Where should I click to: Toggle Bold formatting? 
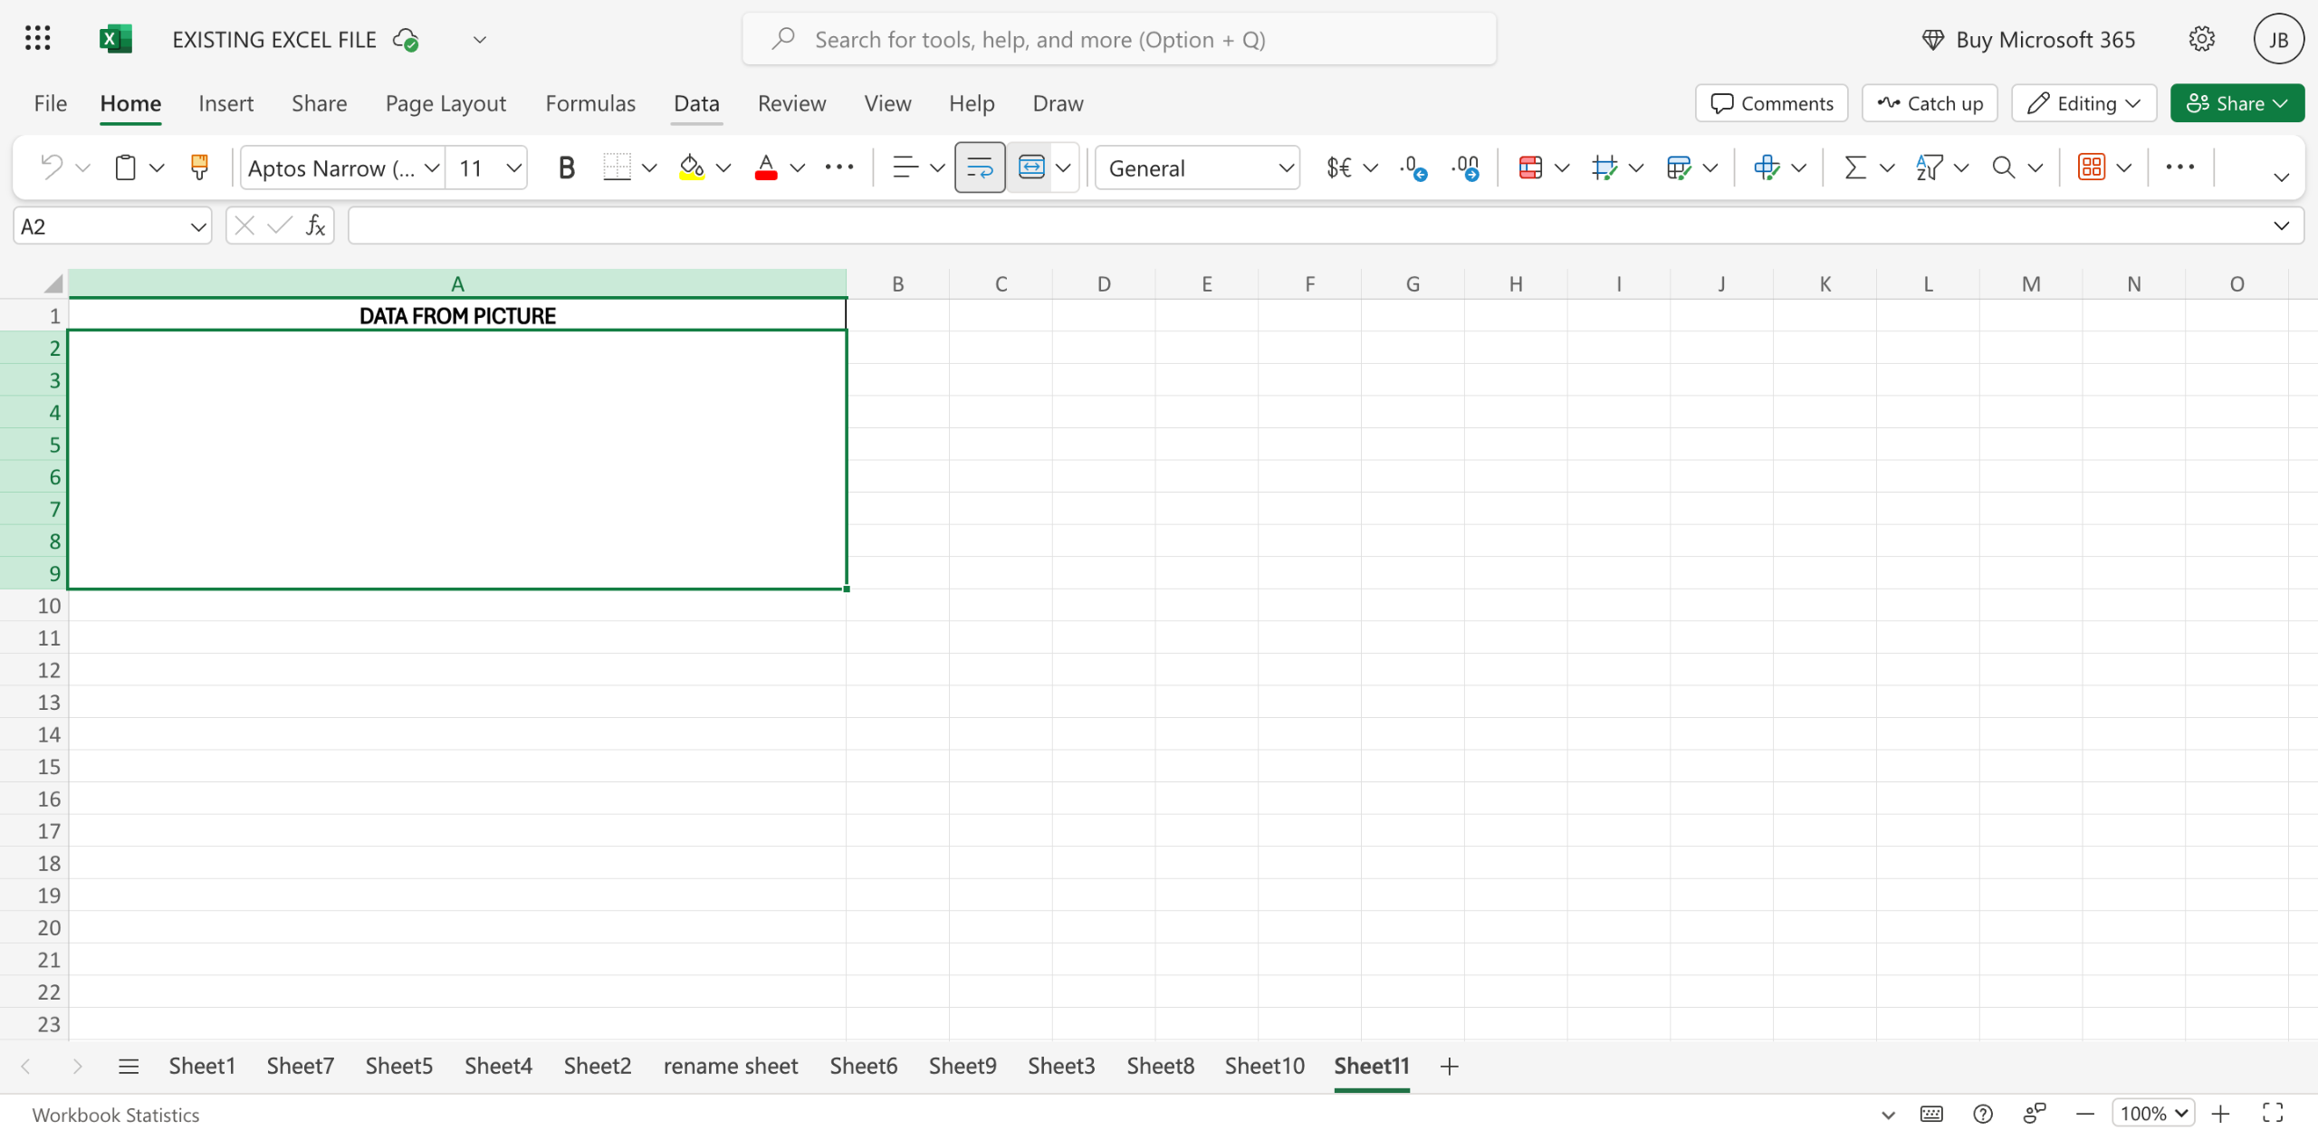click(566, 168)
